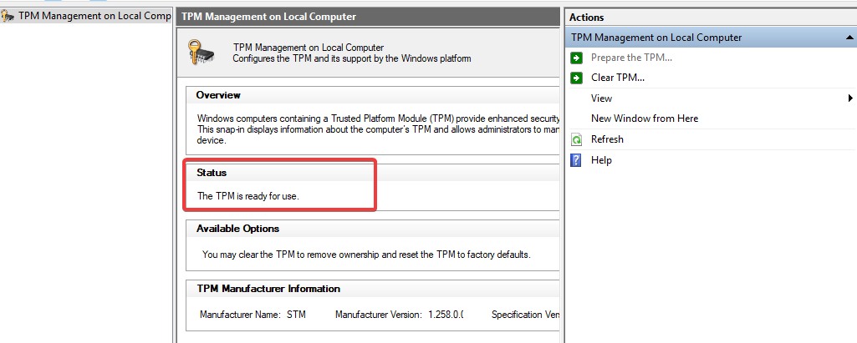
Task: Collapse the TPM Management actions section arrow
Action: pos(849,38)
